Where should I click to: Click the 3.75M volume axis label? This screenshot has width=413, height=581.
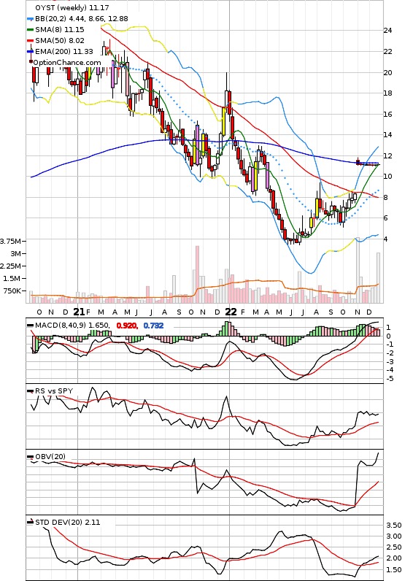coord(11,241)
